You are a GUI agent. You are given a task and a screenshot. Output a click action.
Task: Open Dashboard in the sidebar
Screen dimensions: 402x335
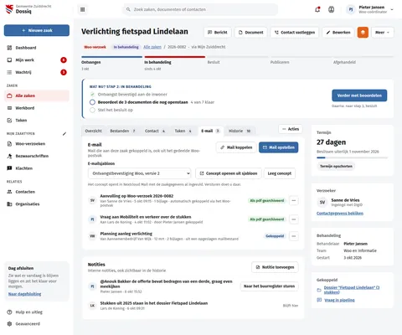coord(37,48)
